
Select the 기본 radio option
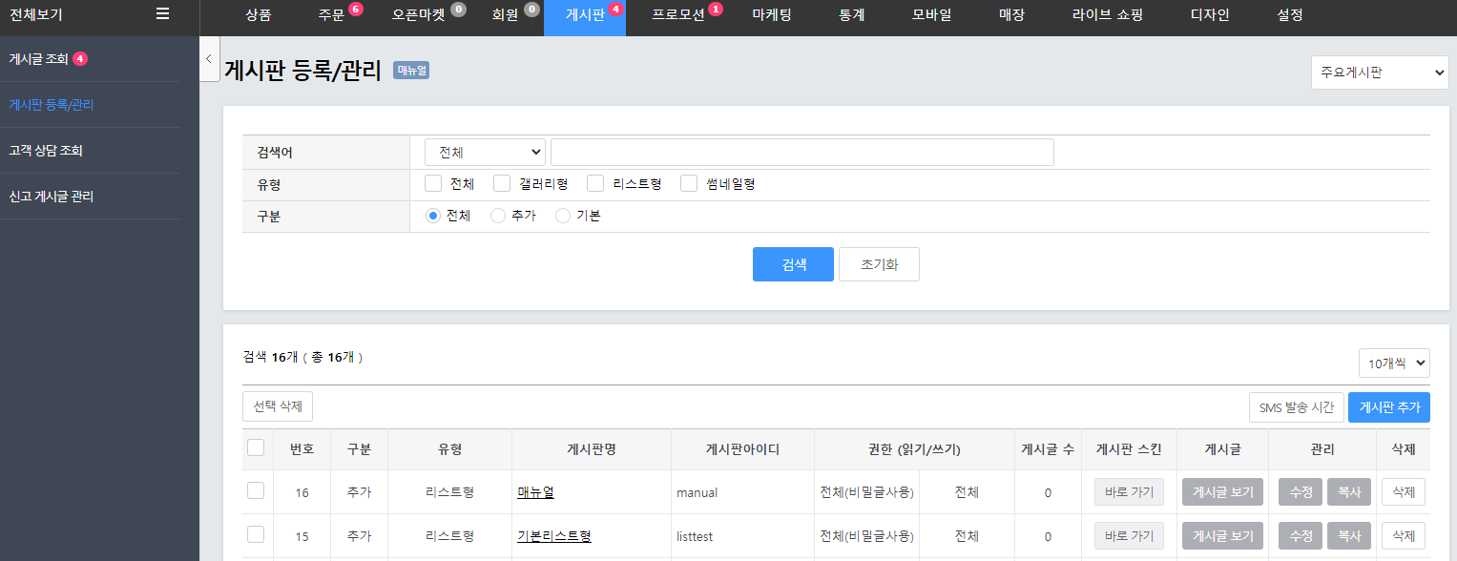tap(563, 216)
